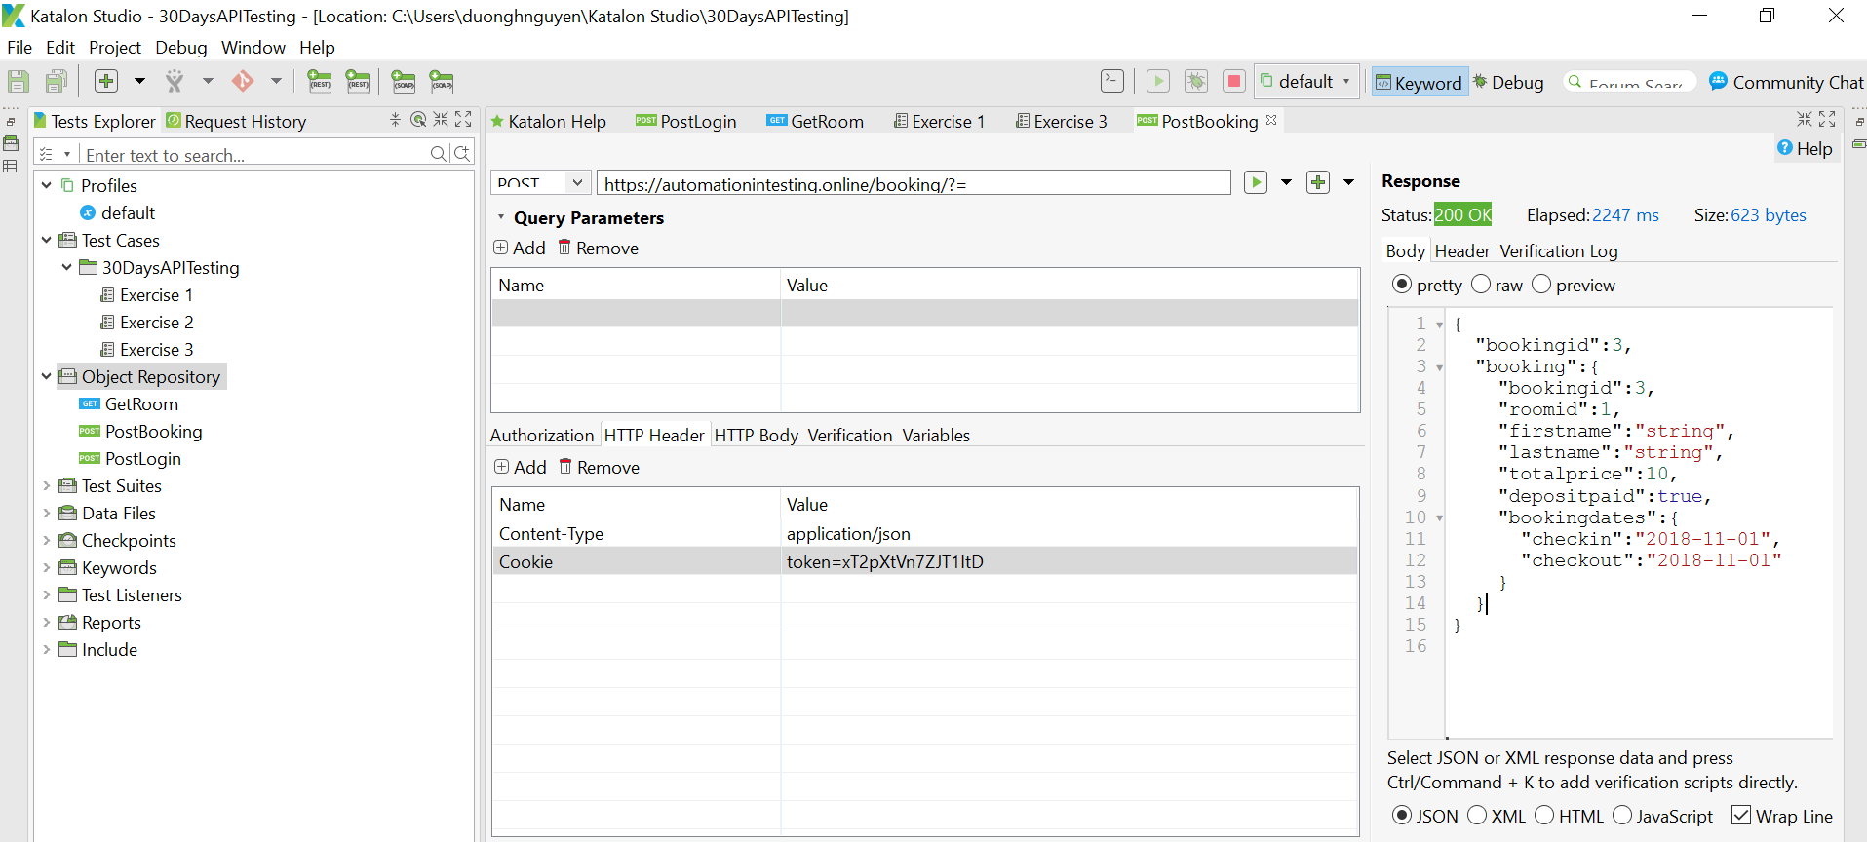Open the command console icon
The height and width of the screenshot is (842, 1867).
coord(1112,81)
